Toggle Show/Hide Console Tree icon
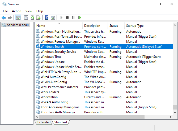The image size is (178, 131). pos(18,18)
